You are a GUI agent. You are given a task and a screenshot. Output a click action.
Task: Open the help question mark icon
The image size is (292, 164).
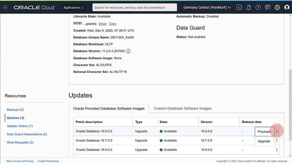click(x=258, y=7)
